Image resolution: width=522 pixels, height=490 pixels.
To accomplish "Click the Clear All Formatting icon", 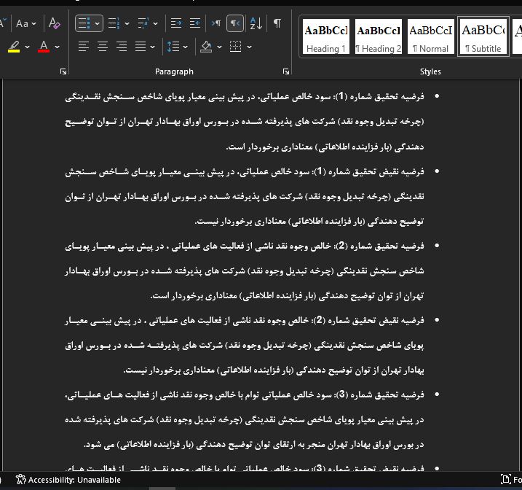I will pyautogui.click(x=55, y=23).
